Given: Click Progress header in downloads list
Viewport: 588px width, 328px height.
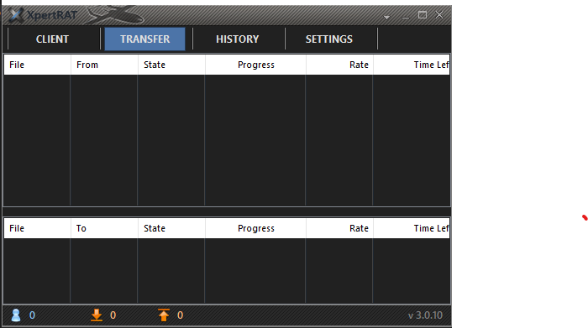Looking at the screenshot, I should click(x=255, y=65).
